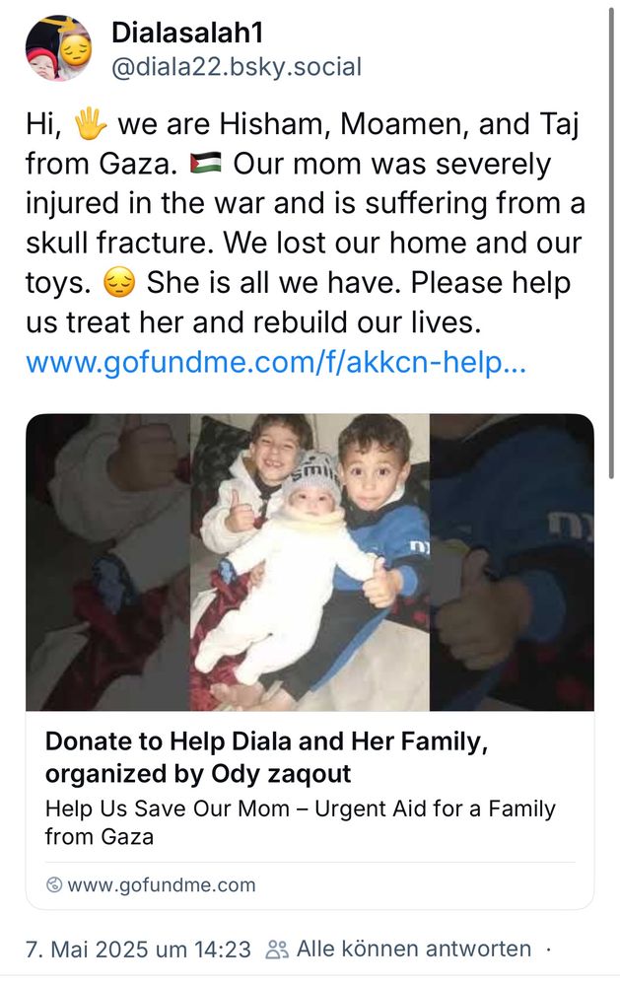Open the @diala22.bsky.social handle

[x=237, y=67]
